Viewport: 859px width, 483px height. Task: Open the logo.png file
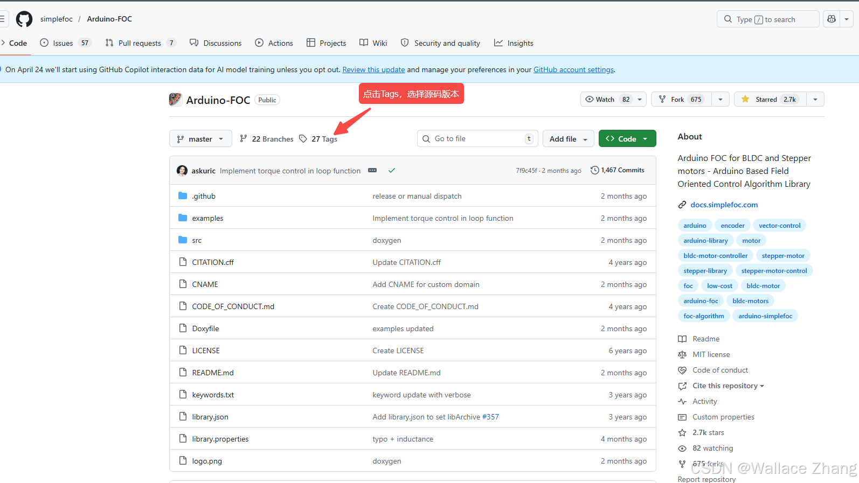coord(207,461)
